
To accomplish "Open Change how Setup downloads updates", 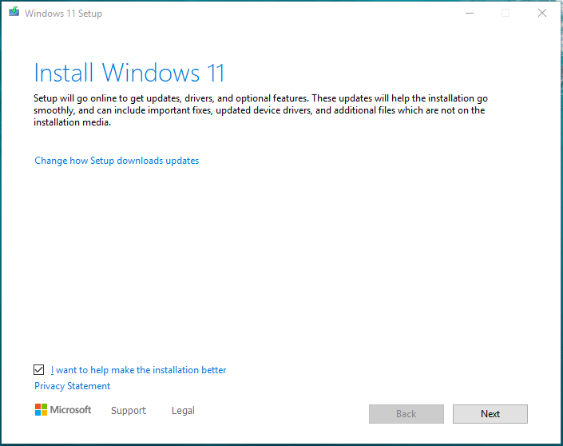I will (x=117, y=161).
